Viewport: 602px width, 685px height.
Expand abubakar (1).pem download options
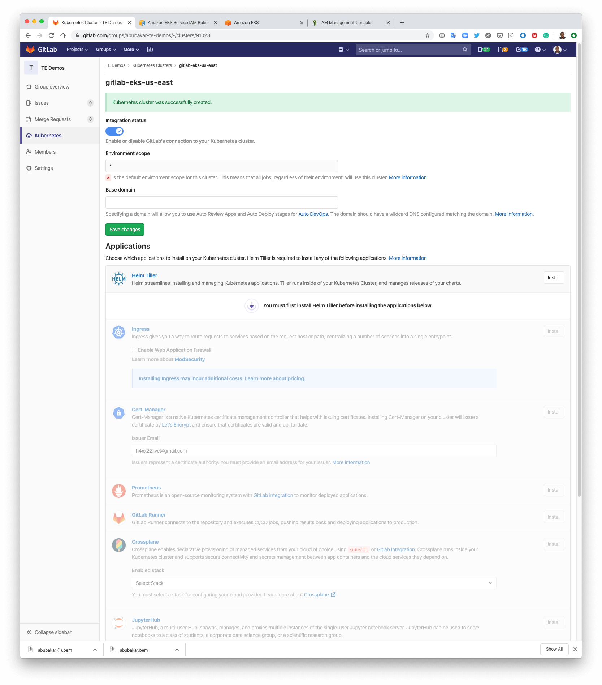[x=95, y=650]
